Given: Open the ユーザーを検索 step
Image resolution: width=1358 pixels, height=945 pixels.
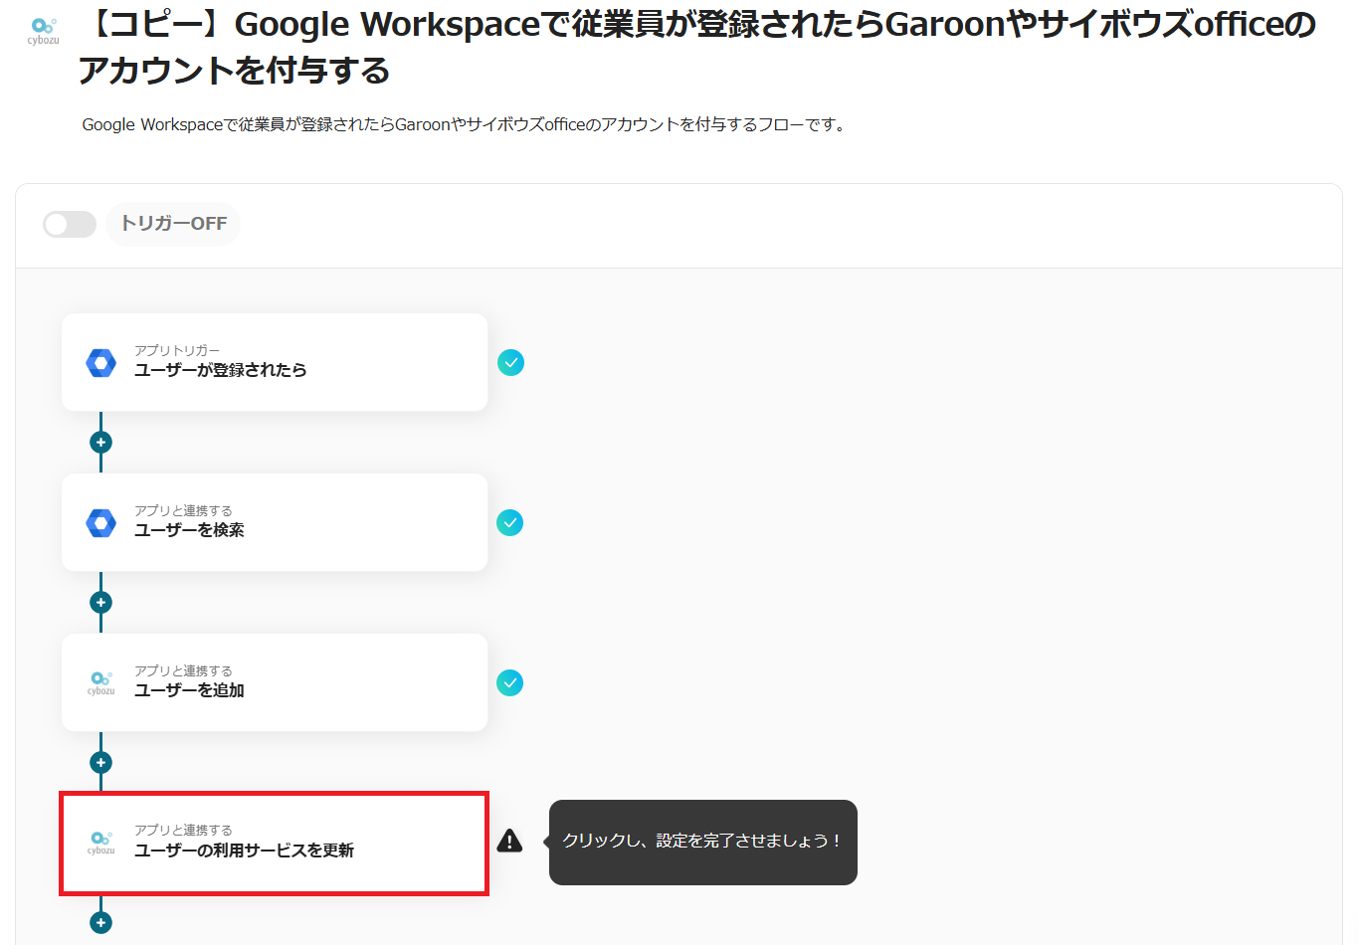Looking at the screenshot, I should coord(275,523).
